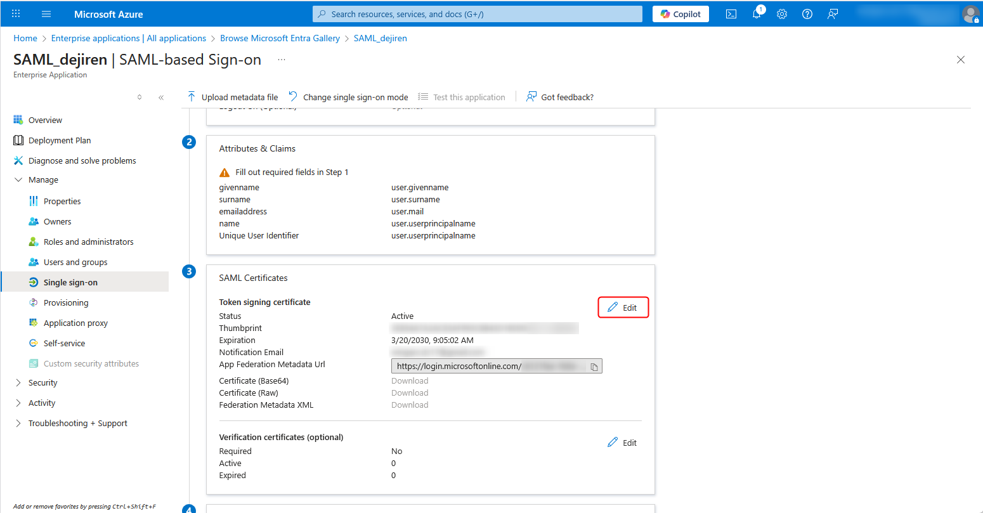Click Got feedback?
The width and height of the screenshot is (983, 513).
pyautogui.click(x=560, y=97)
